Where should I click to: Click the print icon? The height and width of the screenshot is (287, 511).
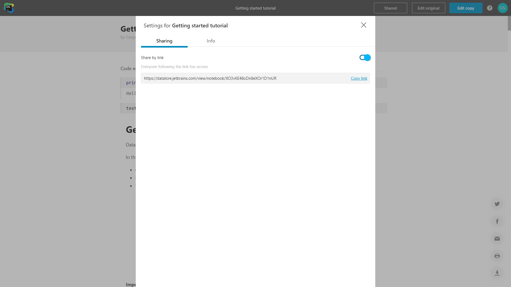pos(498,256)
